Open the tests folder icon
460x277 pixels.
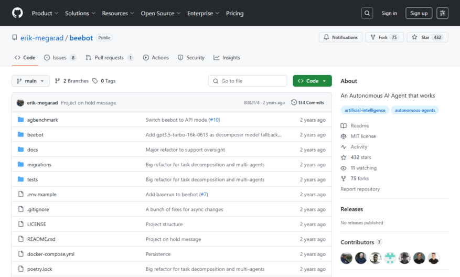point(20,179)
